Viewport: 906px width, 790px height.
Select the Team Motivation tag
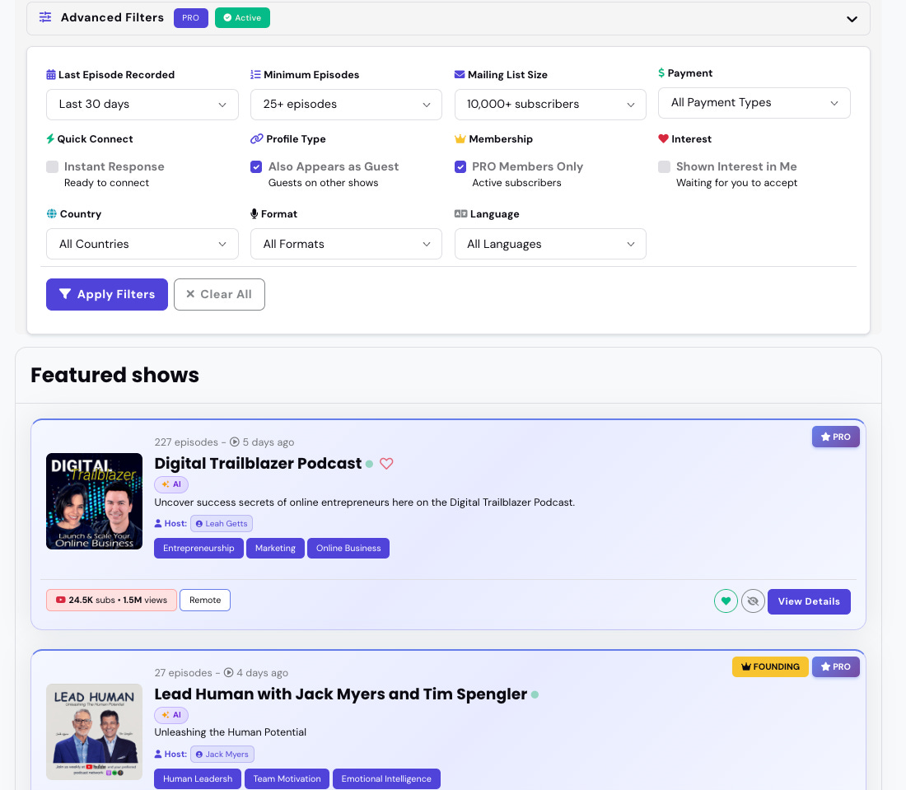coord(287,779)
